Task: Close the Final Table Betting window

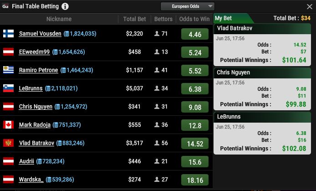Action: pyautogui.click(x=310, y=6)
